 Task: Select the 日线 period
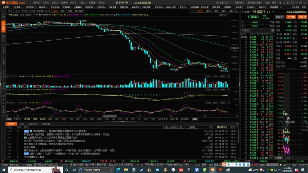[x=55, y=11]
